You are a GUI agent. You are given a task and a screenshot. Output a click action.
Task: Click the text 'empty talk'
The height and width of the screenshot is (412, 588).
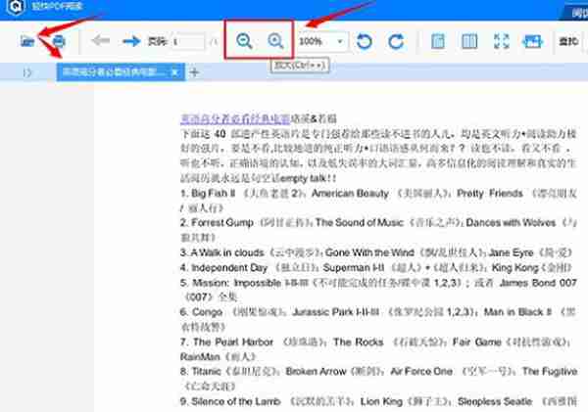303,178
